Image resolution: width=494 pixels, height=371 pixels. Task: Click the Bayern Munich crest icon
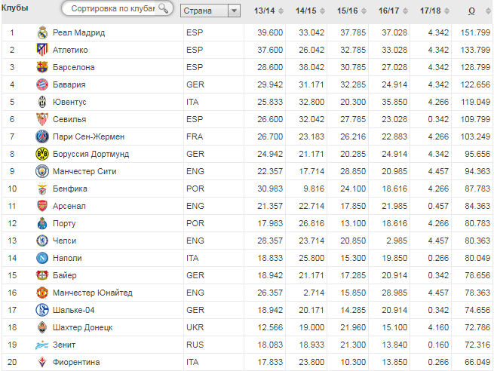pyautogui.click(x=42, y=84)
